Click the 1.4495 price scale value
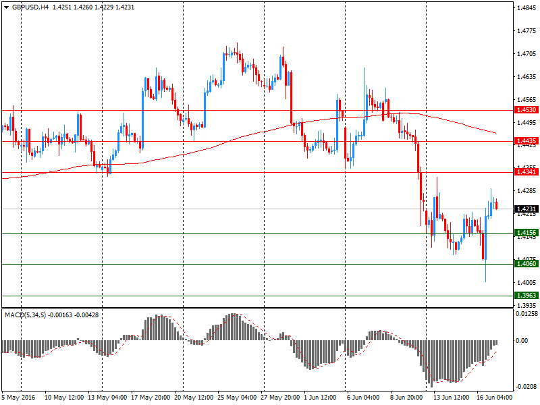The image size is (540, 405). click(x=526, y=122)
